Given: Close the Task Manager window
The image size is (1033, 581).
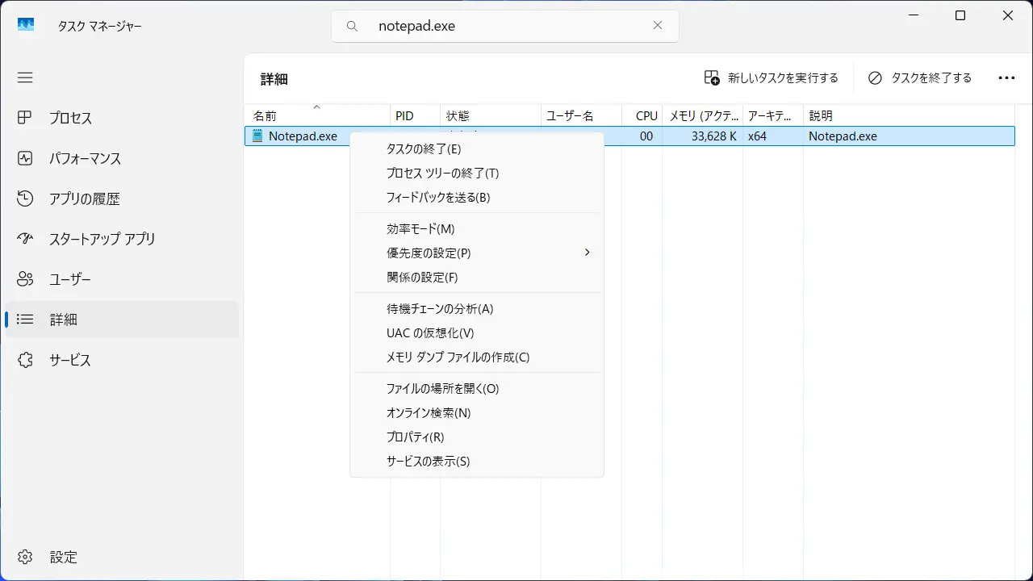Looking at the screenshot, I should pyautogui.click(x=1008, y=15).
